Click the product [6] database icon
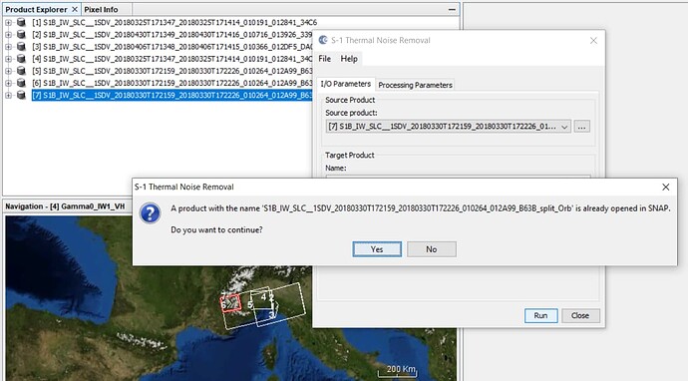Viewport: 688px width, 381px height. click(21, 83)
